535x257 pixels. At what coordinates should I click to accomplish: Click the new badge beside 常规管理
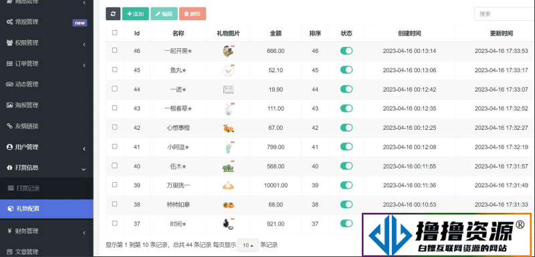(80, 23)
